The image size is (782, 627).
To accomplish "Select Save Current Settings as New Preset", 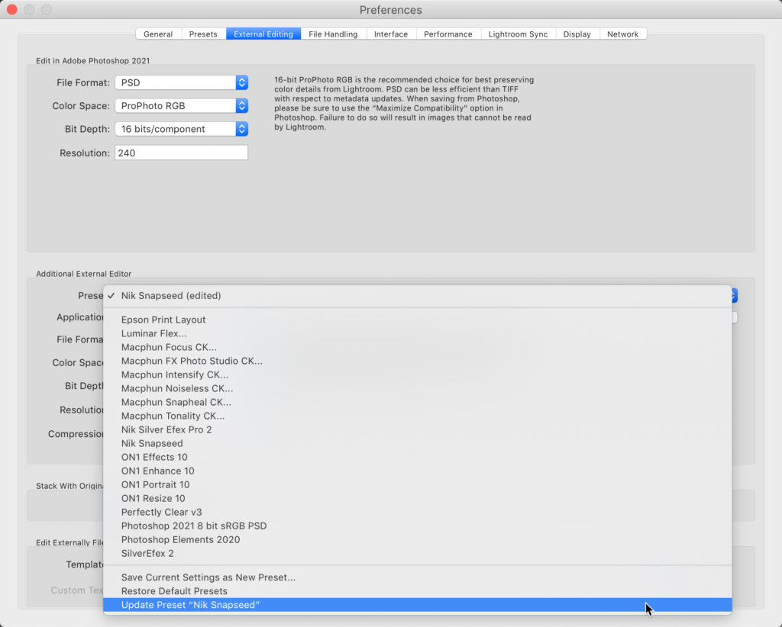I will [208, 577].
